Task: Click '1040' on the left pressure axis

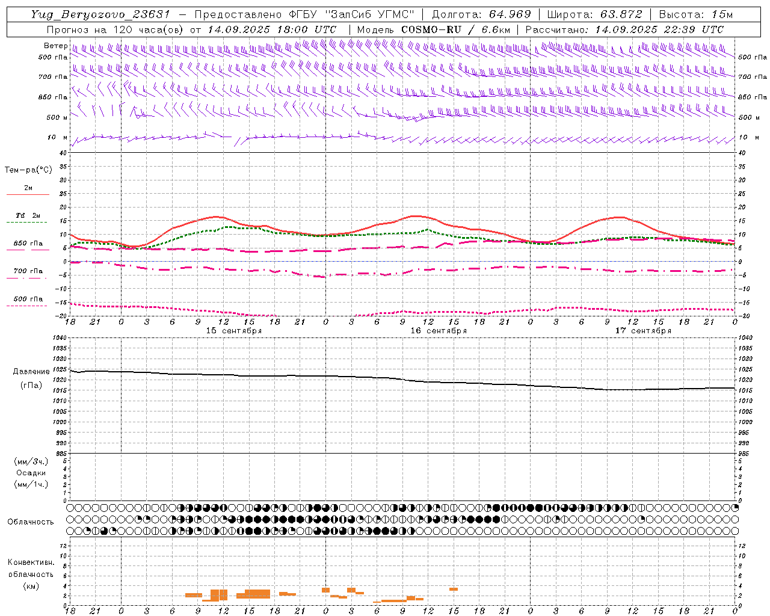Action: coord(60,338)
